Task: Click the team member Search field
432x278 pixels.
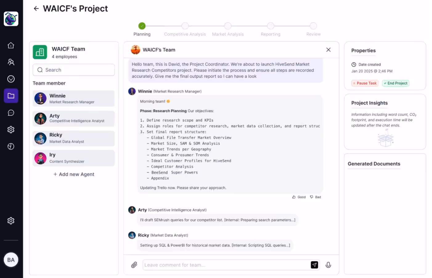Action: click(74, 70)
